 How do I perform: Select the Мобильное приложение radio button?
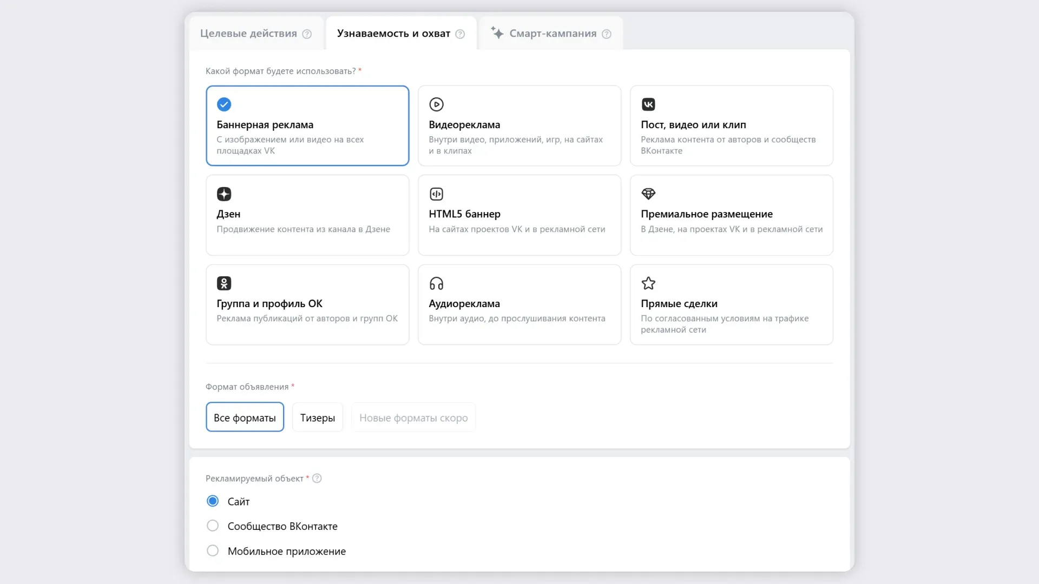pyautogui.click(x=213, y=550)
